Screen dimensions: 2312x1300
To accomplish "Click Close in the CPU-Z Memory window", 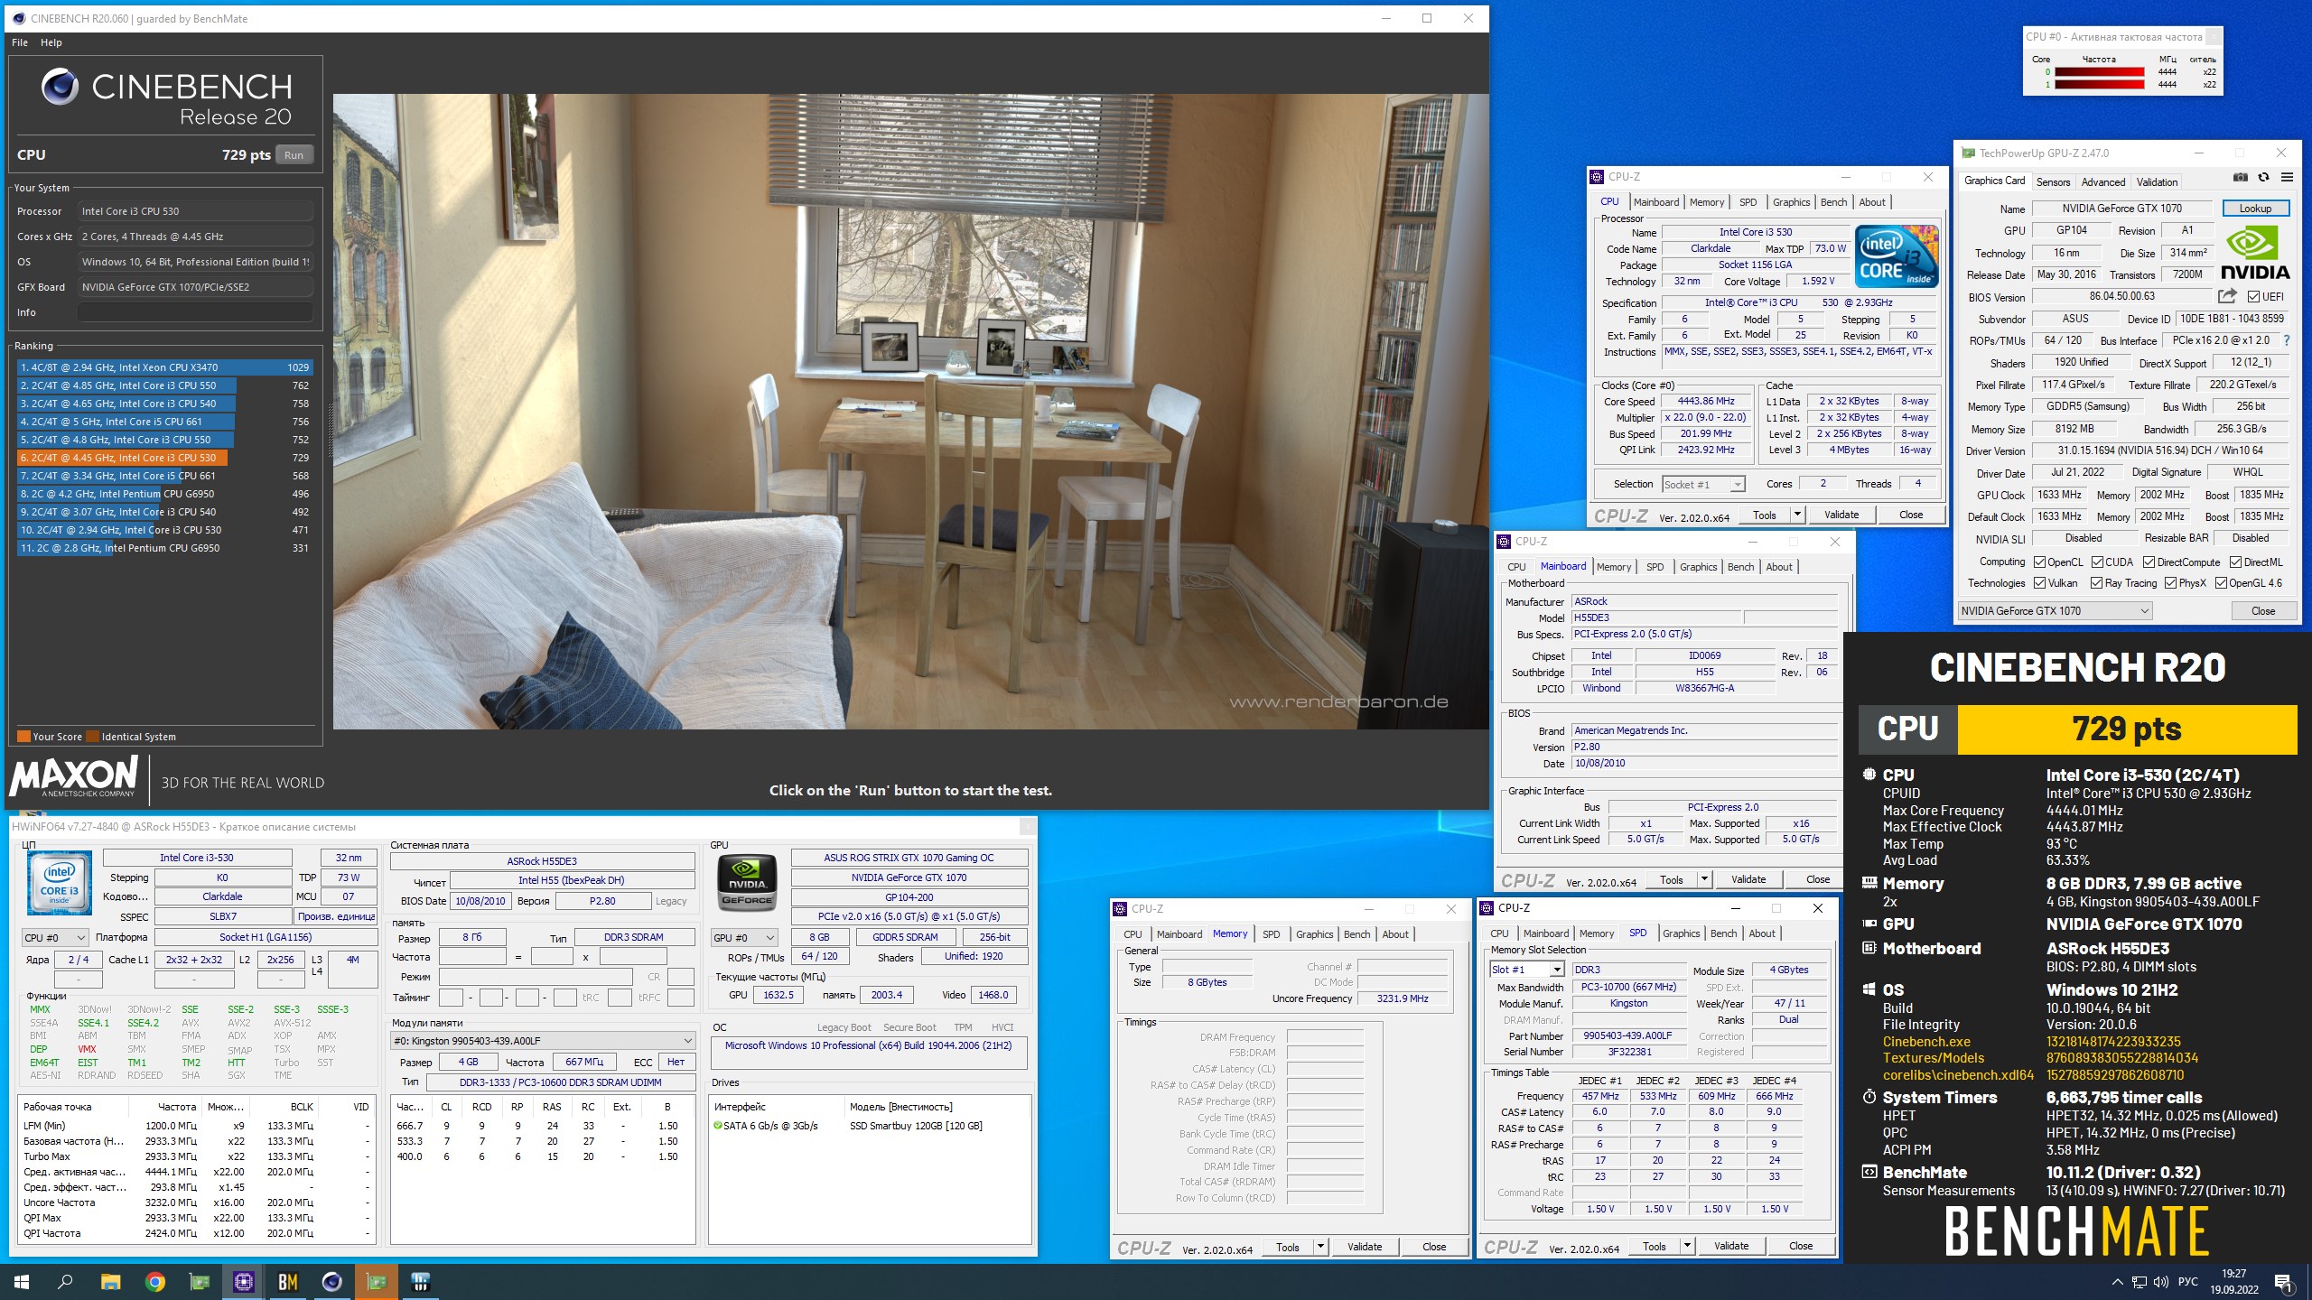I will [x=1433, y=1247].
